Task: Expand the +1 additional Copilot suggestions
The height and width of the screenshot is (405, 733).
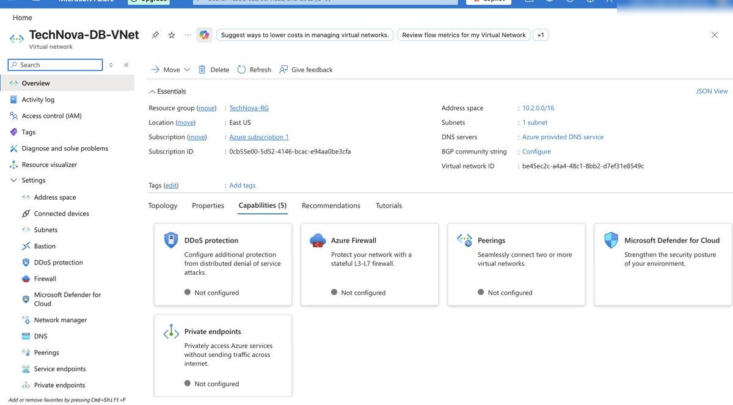Action: [x=541, y=35]
